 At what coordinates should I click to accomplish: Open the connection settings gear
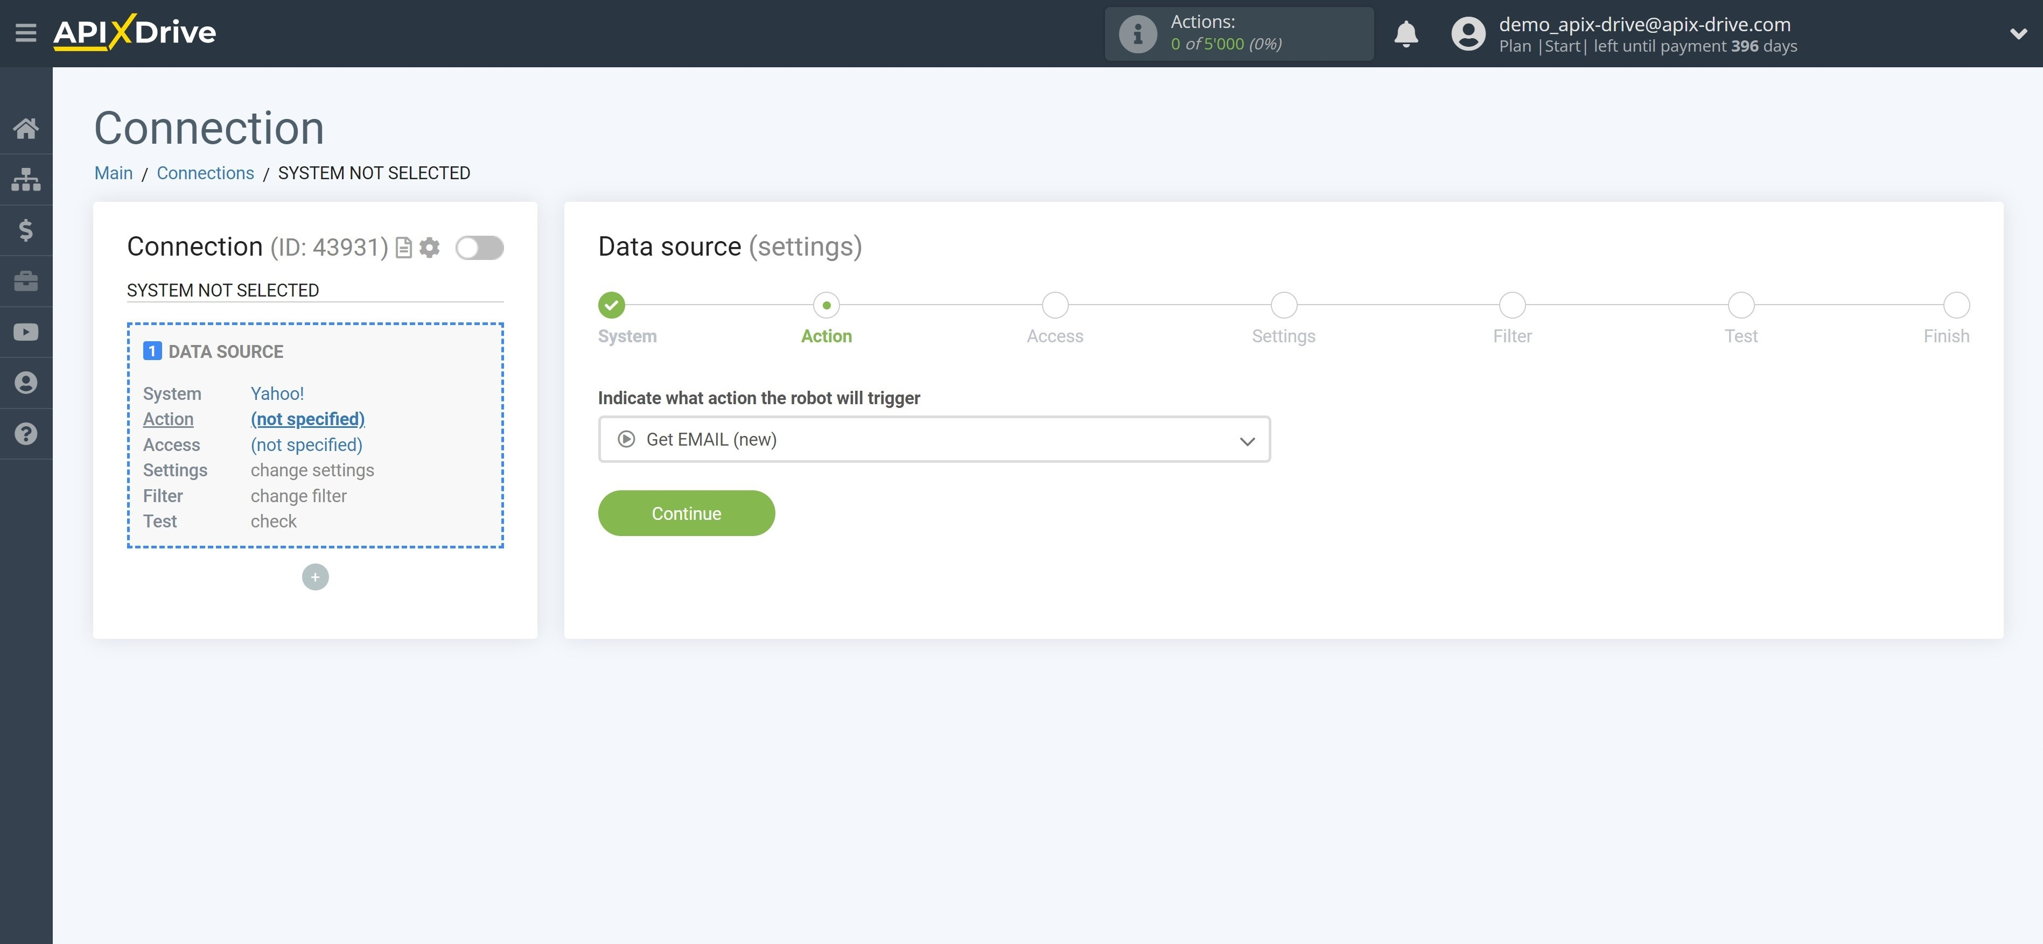point(429,247)
